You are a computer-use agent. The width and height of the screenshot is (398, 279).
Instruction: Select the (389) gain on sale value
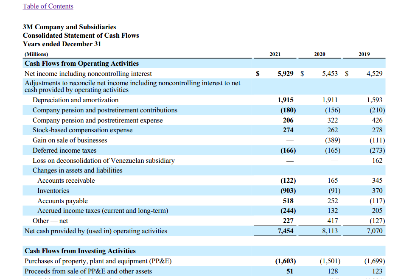(333, 140)
